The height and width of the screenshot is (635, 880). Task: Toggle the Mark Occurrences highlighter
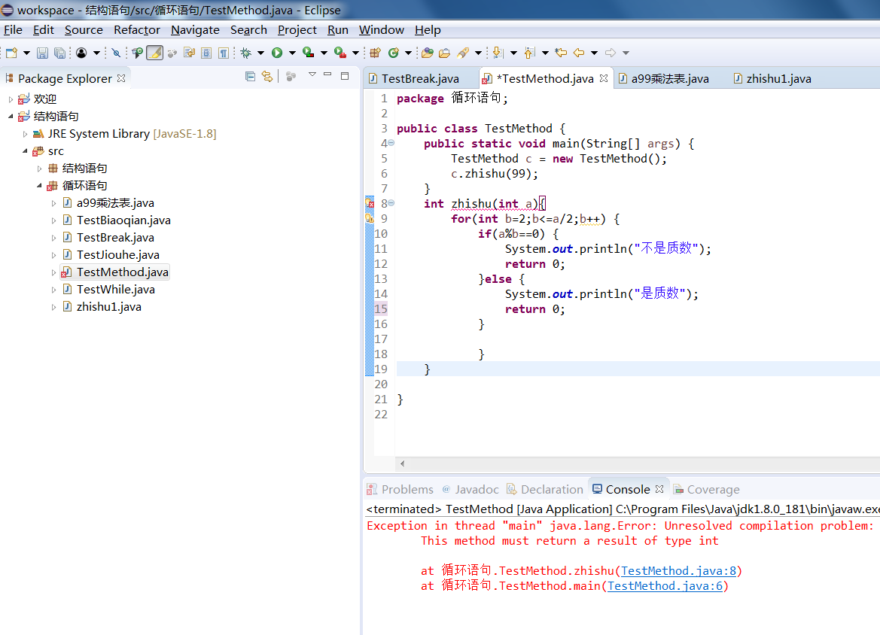click(154, 53)
